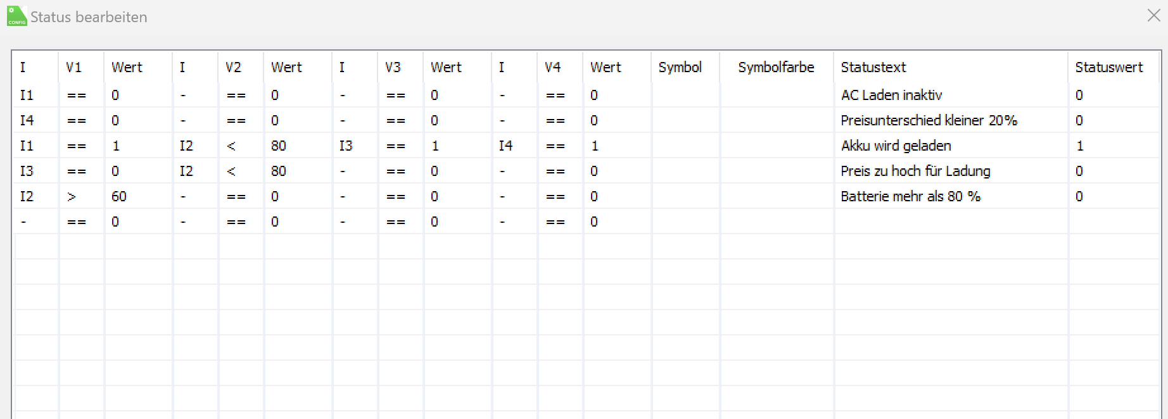Click the "Preis zu hoch für Ladung" cell
Image resolution: width=1168 pixels, height=419 pixels.
[x=915, y=171]
